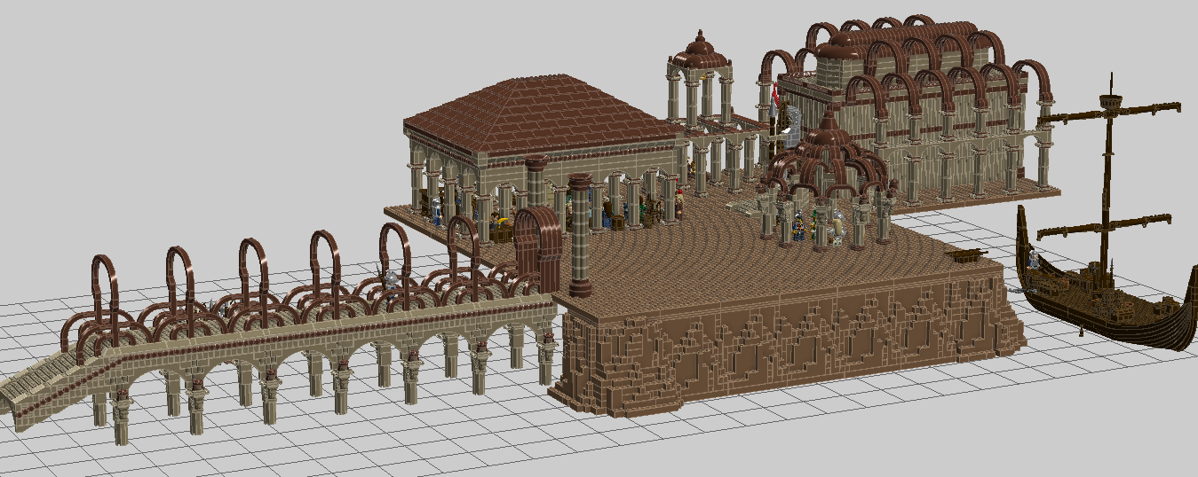Click the rocky brown plaza foundation wall
The width and height of the screenshot is (1198, 477).
point(786,341)
